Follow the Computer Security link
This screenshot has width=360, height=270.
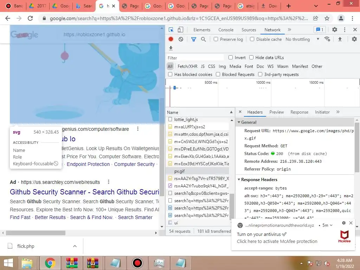click(134, 164)
